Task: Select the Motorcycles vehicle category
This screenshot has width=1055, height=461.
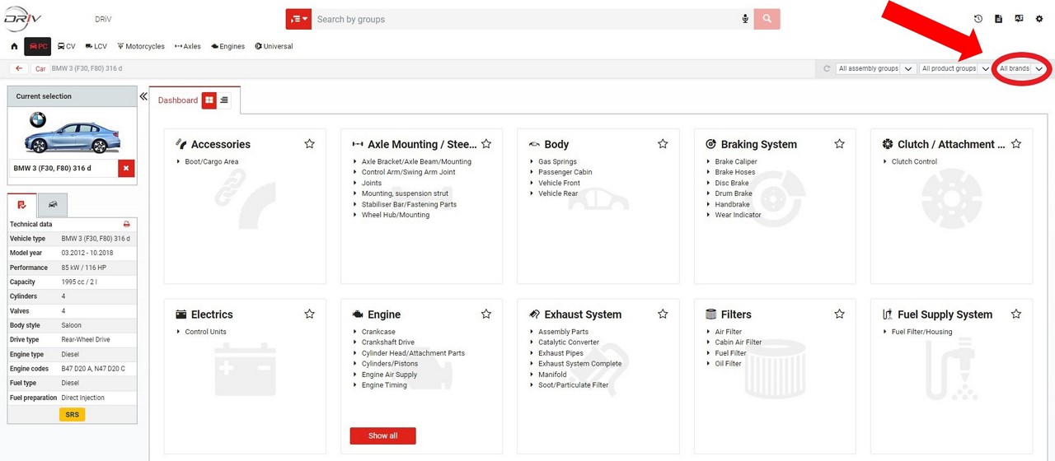Action: [141, 47]
